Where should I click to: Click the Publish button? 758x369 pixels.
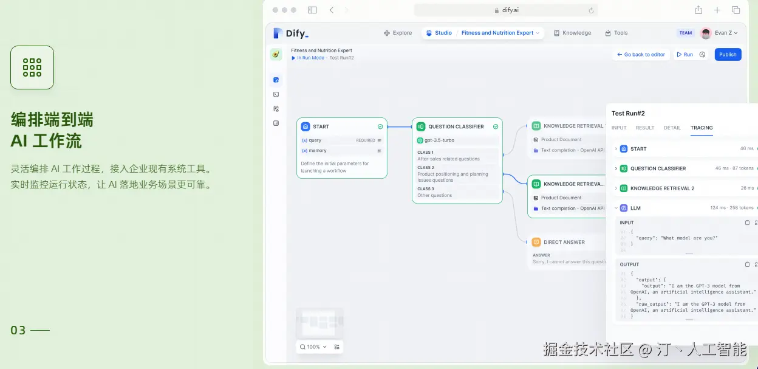click(728, 55)
